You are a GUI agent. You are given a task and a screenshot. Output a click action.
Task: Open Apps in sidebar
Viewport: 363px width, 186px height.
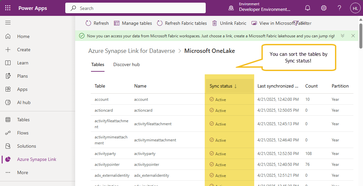22,89
